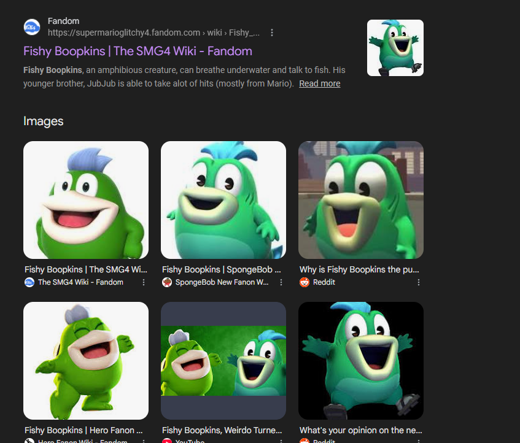
Task: Open Fishy Boopkins | The SMG4 Wiki - Fandom link
Action: pyautogui.click(x=138, y=52)
